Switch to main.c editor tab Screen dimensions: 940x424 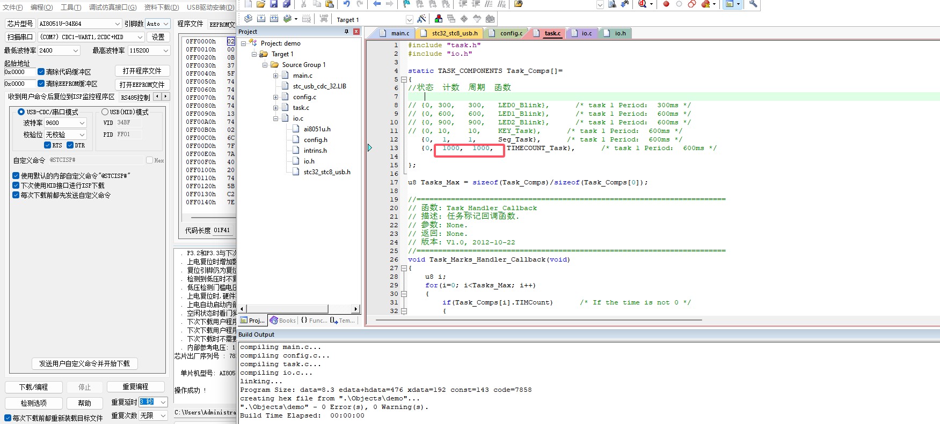(x=395, y=33)
